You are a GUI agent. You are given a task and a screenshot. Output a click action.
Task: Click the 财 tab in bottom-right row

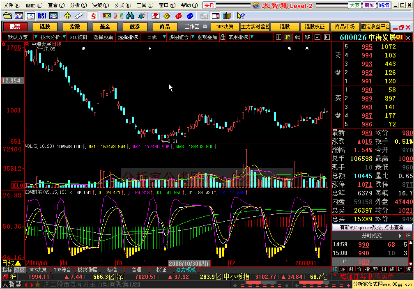pyautogui.click(x=351, y=269)
